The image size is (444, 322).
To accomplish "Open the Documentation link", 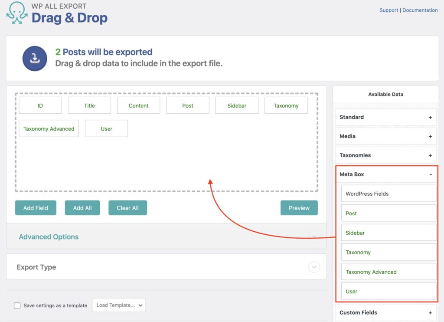I will pos(420,10).
